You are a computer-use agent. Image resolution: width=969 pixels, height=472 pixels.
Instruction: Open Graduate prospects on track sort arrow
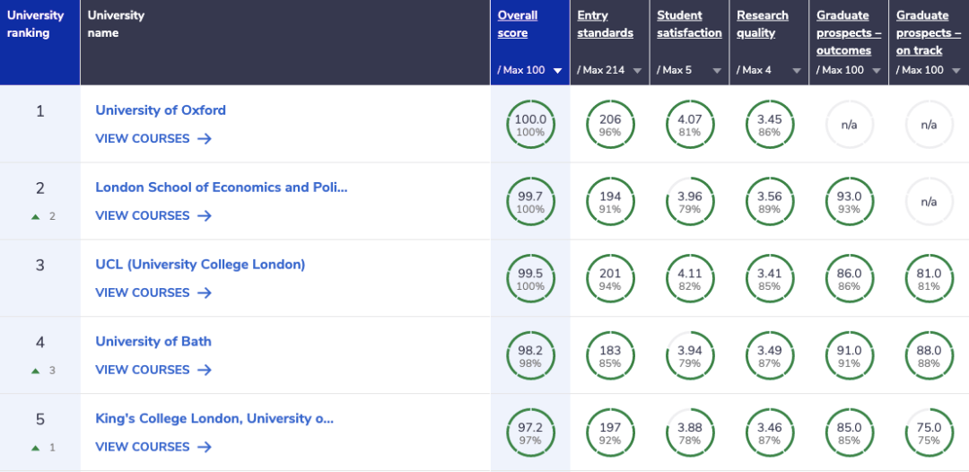(x=956, y=70)
